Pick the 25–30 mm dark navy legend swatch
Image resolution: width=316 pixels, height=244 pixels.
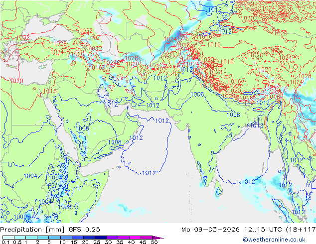(x=100, y=238)
